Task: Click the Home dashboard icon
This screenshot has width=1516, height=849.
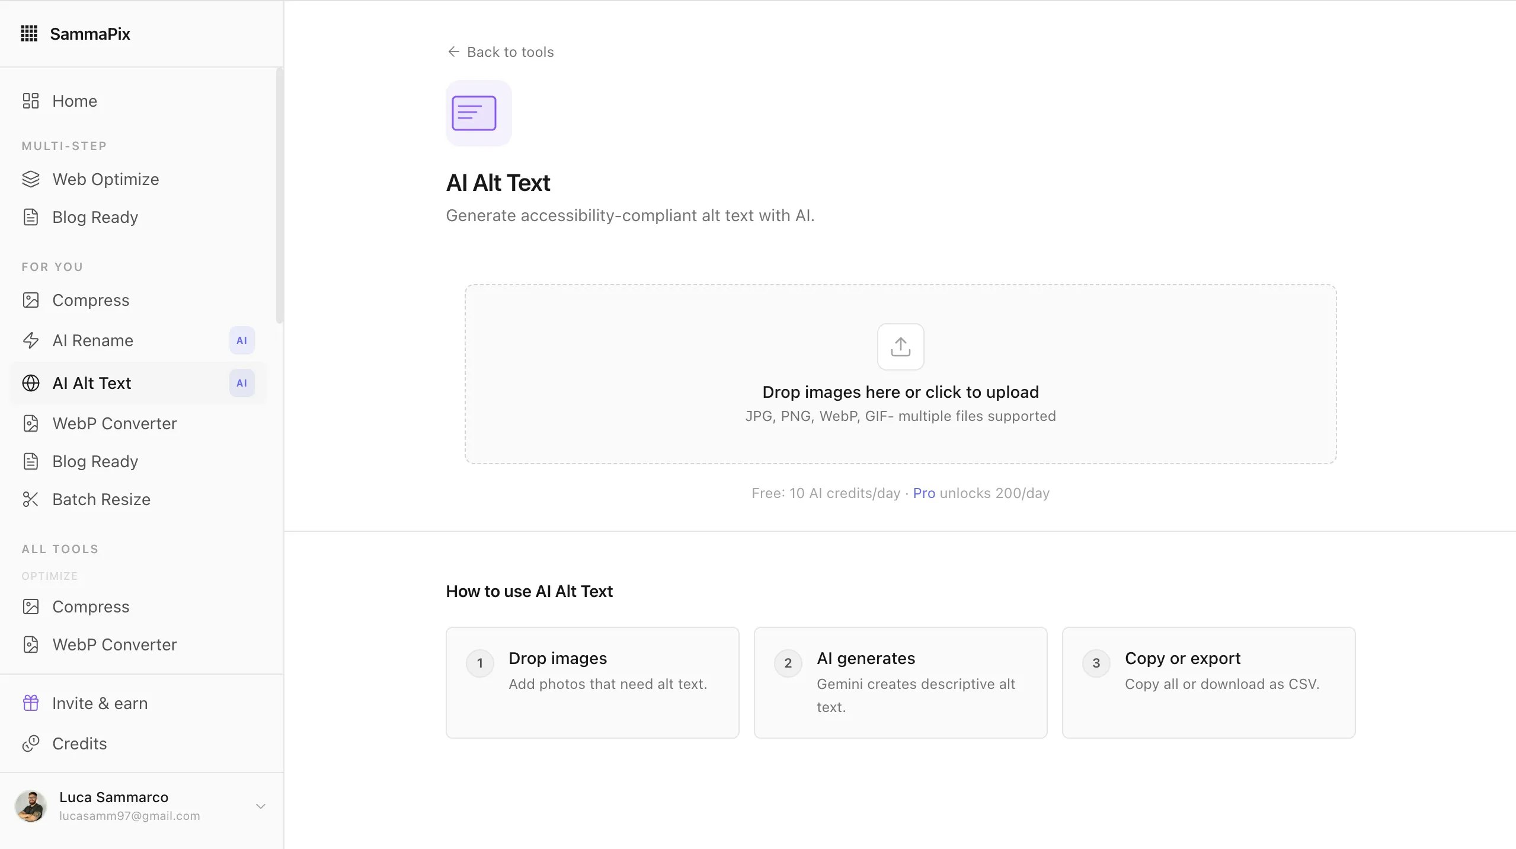Action: [x=31, y=101]
